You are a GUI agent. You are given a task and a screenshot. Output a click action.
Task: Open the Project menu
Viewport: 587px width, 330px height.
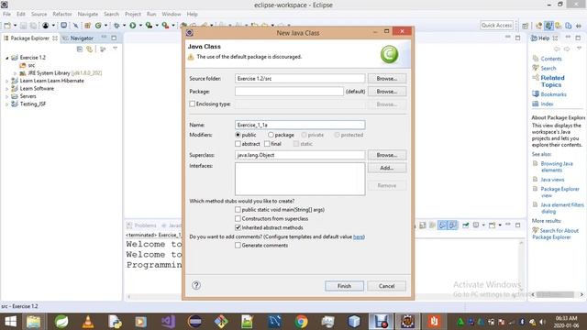[133, 14]
